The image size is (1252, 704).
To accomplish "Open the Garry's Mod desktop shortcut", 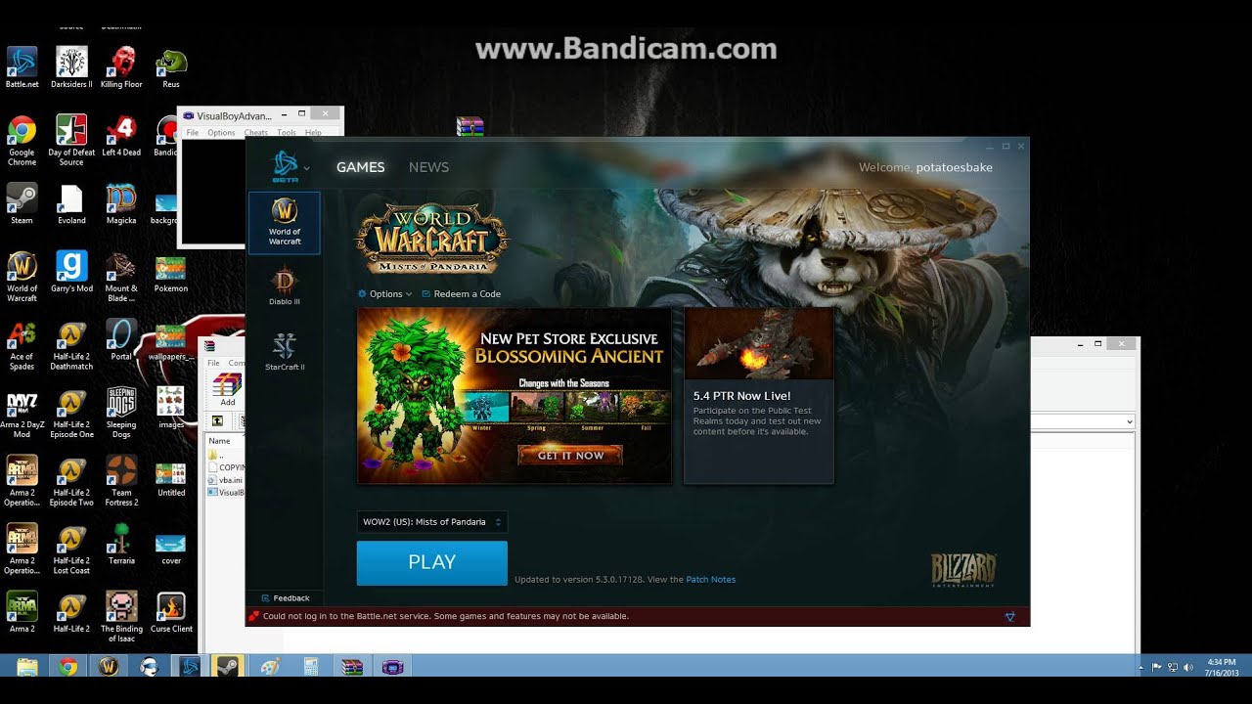I will tap(71, 272).
